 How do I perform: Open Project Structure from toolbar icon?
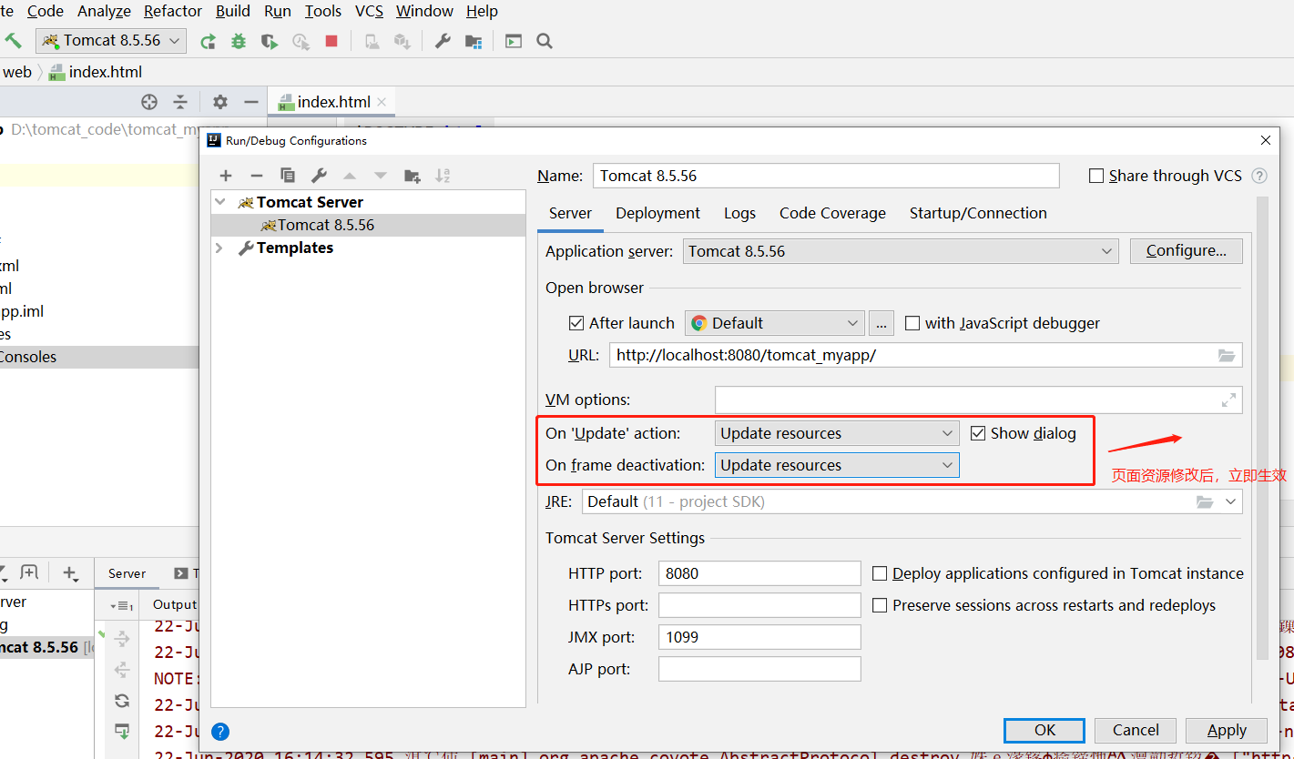(x=474, y=41)
